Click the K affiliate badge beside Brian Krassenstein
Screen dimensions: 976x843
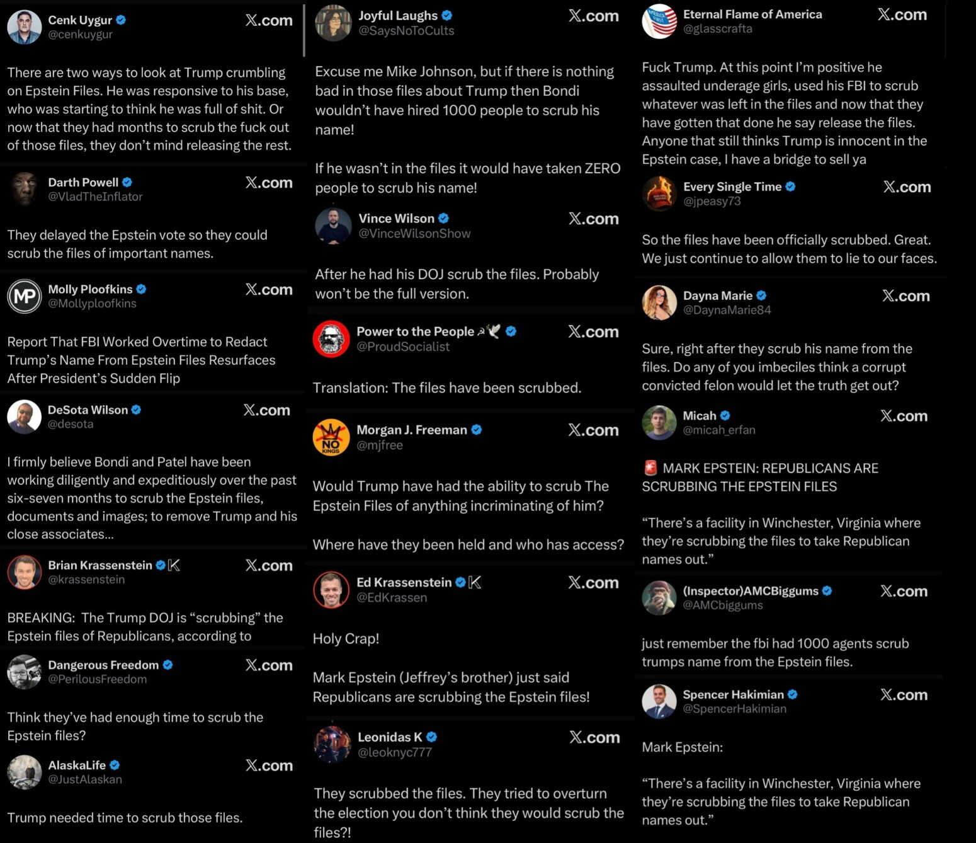pyautogui.click(x=174, y=565)
